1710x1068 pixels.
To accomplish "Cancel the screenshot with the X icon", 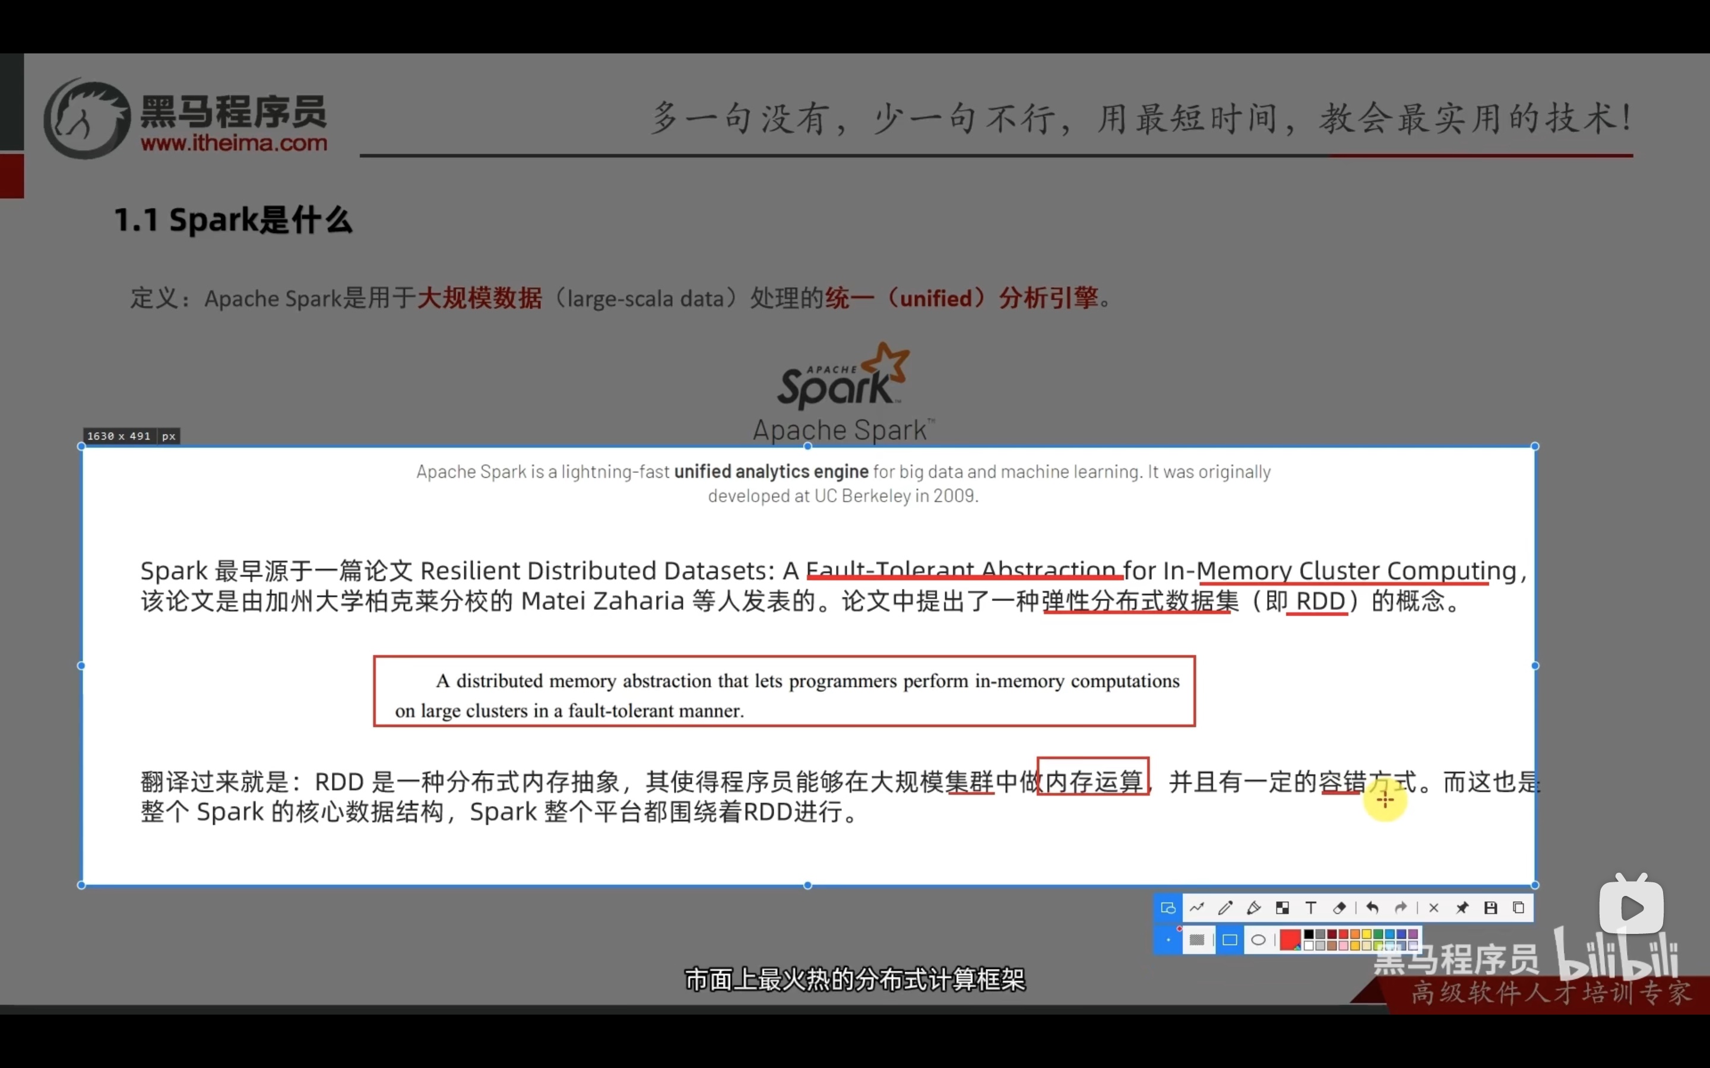I will pos(1434,908).
